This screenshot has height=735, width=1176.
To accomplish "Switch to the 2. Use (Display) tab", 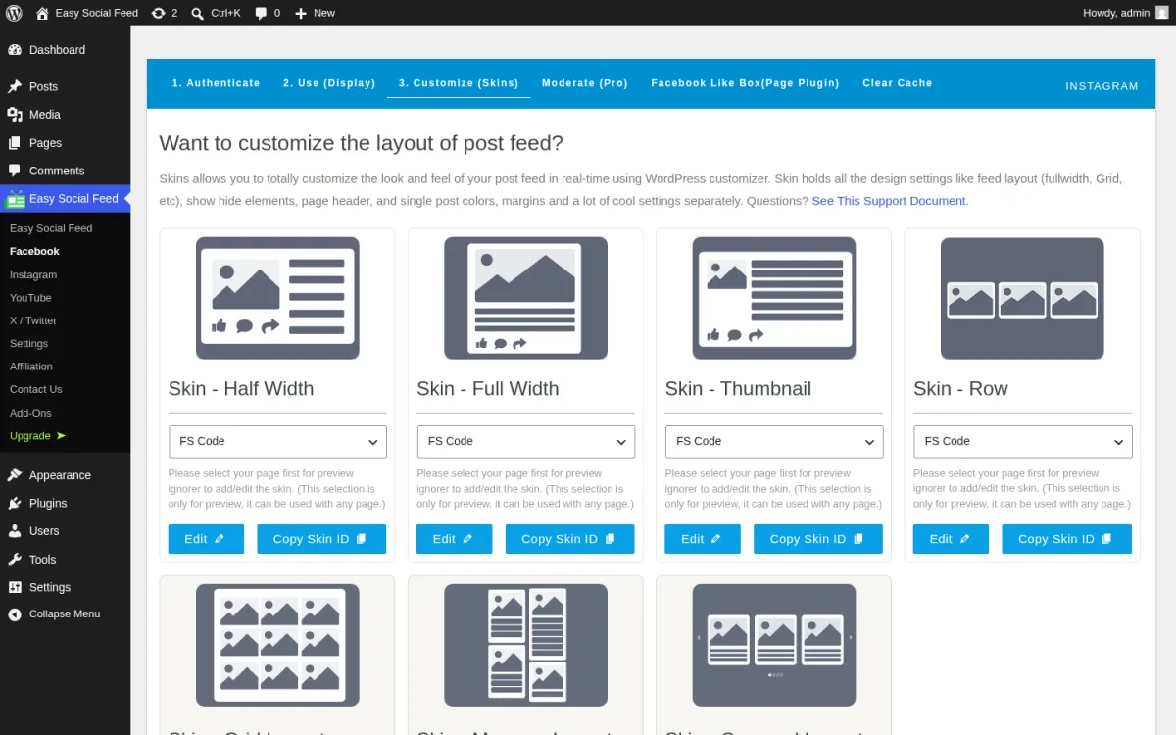I will 329,83.
